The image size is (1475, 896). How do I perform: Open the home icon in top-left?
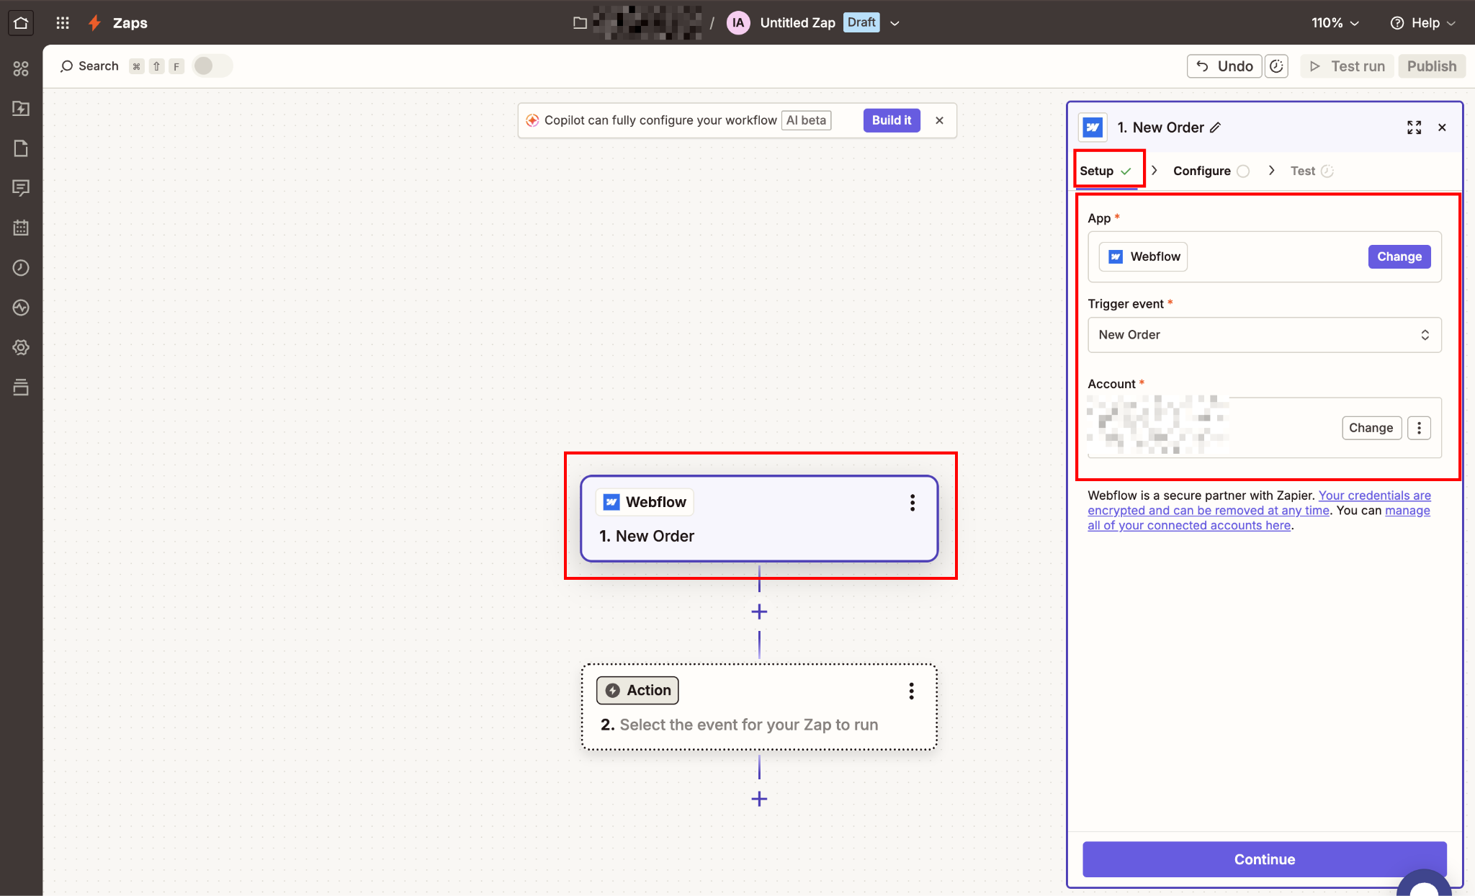[x=21, y=22]
